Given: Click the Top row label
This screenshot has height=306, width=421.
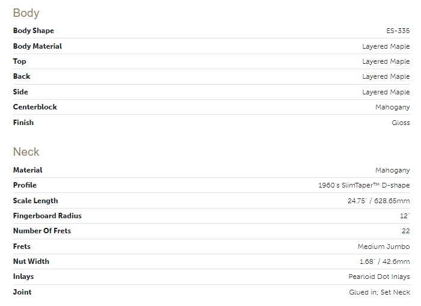Looking at the screenshot, I should [x=19, y=61].
